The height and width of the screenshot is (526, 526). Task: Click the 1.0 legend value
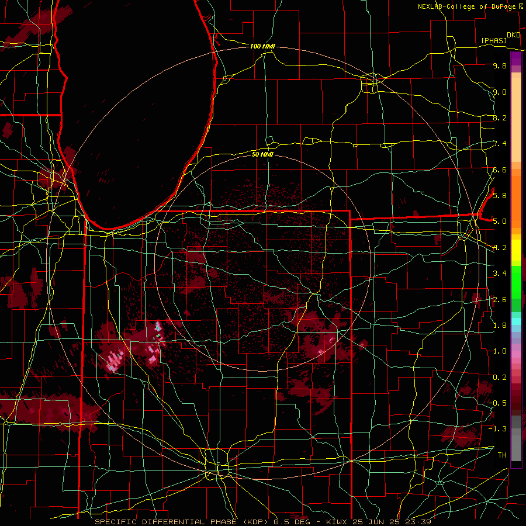(500, 351)
